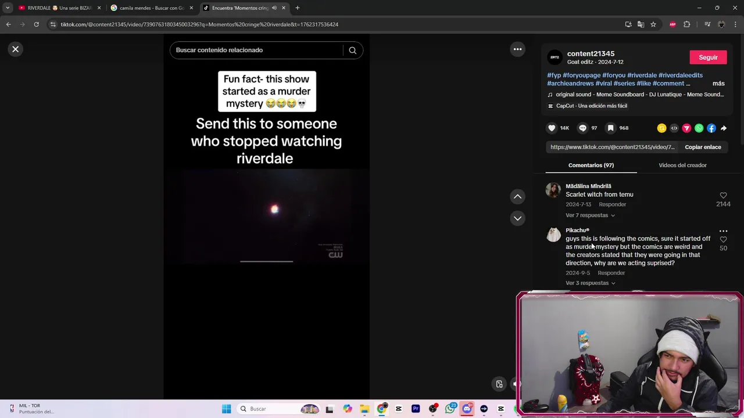Open the three-dots menu on Pikachu's comment

[x=723, y=231]
